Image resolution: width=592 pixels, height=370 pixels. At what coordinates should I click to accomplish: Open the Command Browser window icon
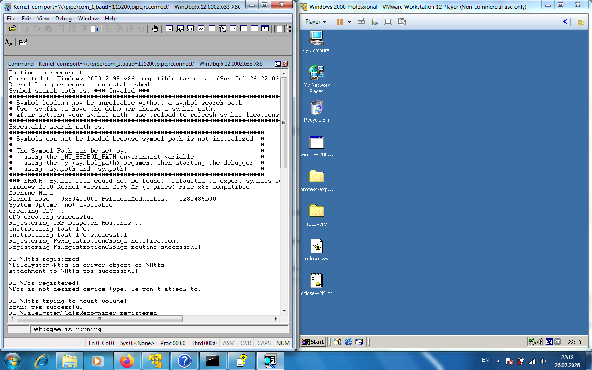coord(265,29)
